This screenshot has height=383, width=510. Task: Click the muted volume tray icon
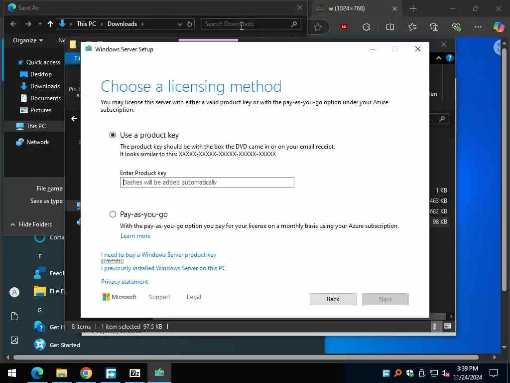tap(445, 373)
